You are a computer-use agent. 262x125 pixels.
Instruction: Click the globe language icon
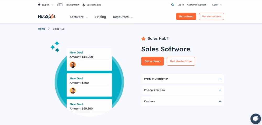(x=39, y=5)
